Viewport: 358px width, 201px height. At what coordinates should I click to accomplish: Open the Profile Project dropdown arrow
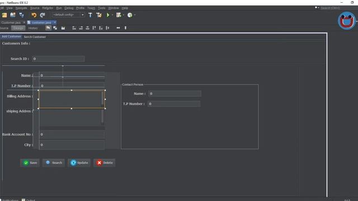click(135, 15)
